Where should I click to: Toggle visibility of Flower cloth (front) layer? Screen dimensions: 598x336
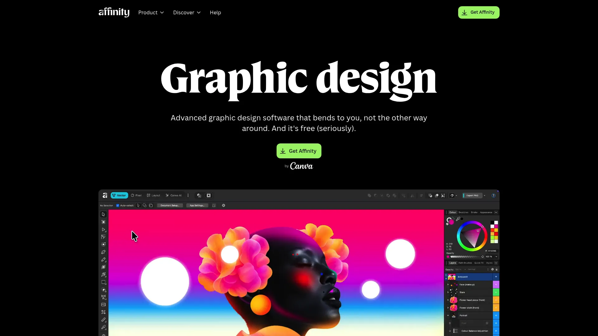coord(496,308)
